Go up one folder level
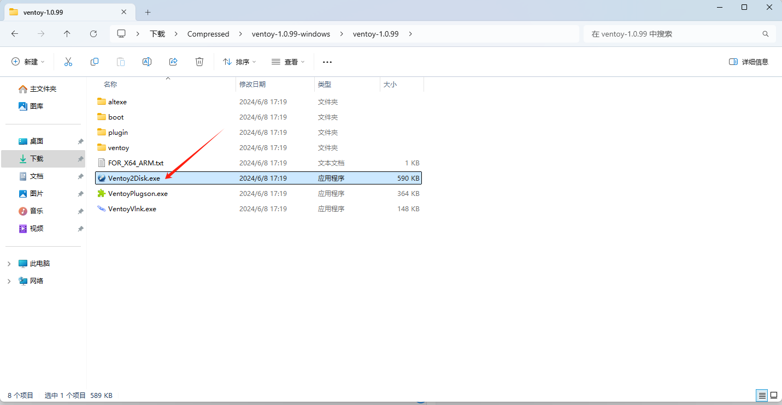 pyautogui.click(x=67, y=34)
